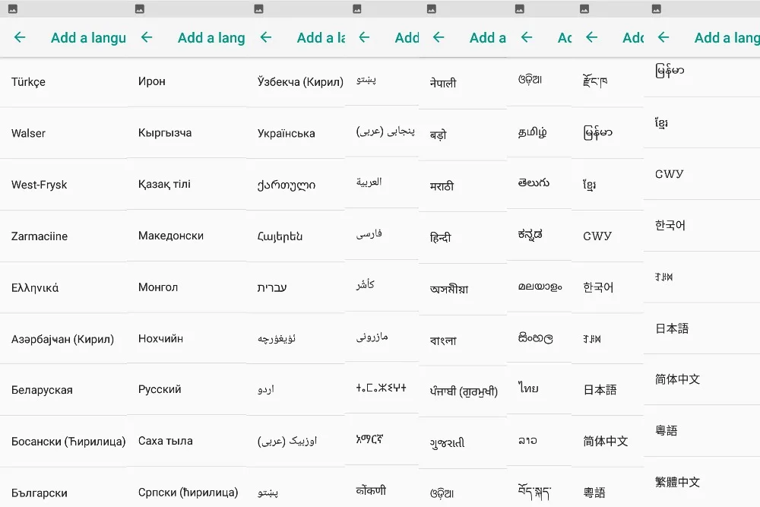Choose Кыргызча language
Viewport: 760px width, 507px height.
click(187, 133)
